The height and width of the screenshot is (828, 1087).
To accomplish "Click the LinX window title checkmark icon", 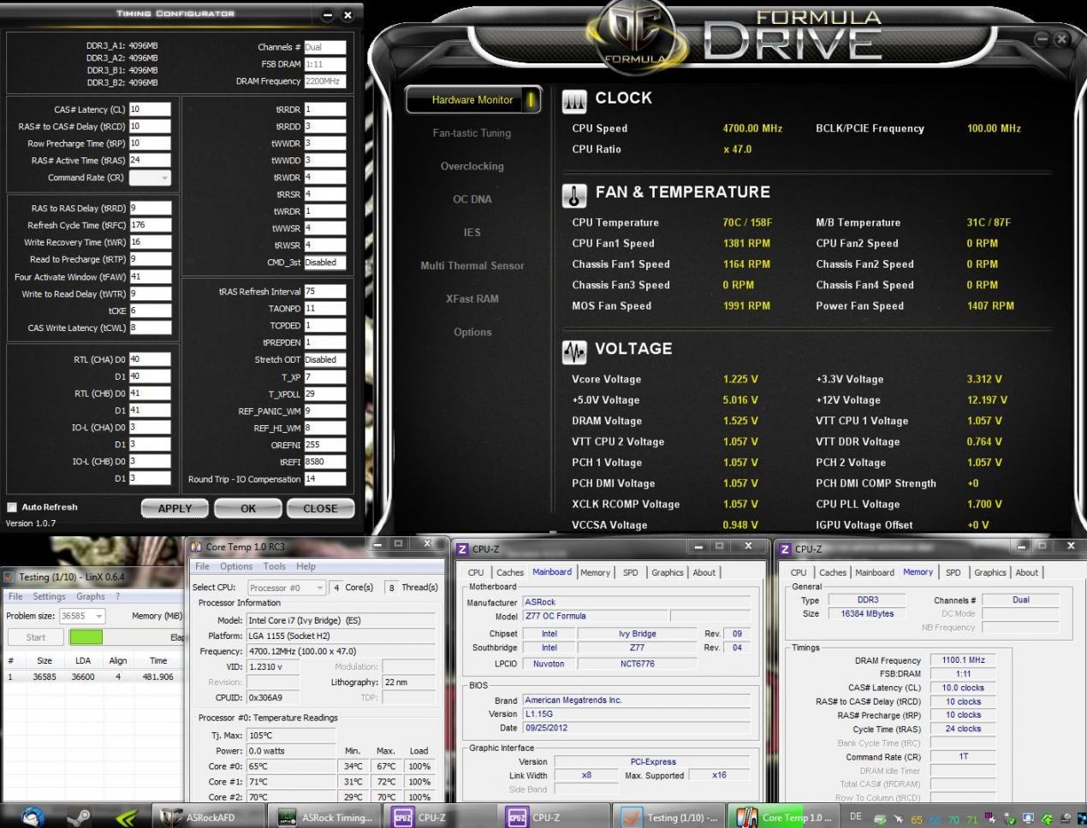I will (9, 577).
